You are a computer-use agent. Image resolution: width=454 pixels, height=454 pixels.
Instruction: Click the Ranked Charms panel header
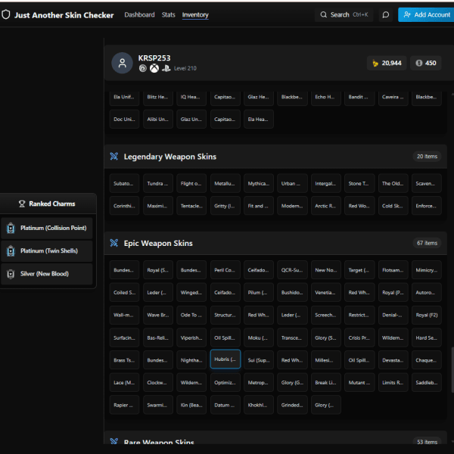tap(48, 204)
